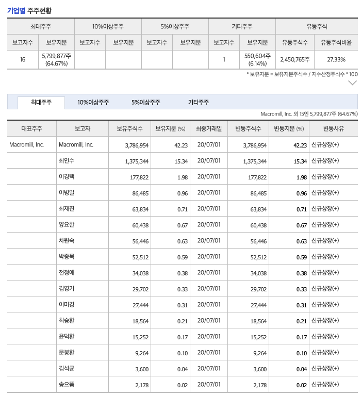Click the 변동지분 (%) column header
Viewport: 362px width, 396px height.
(x=289, y=129)
